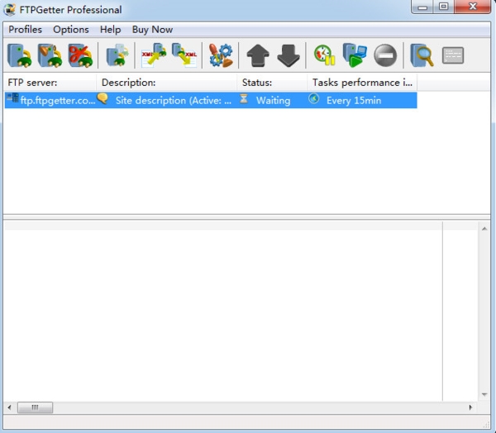Click the Waiting status cell
This screenshot has height=433, width=496.
click(x=274, y=101)
